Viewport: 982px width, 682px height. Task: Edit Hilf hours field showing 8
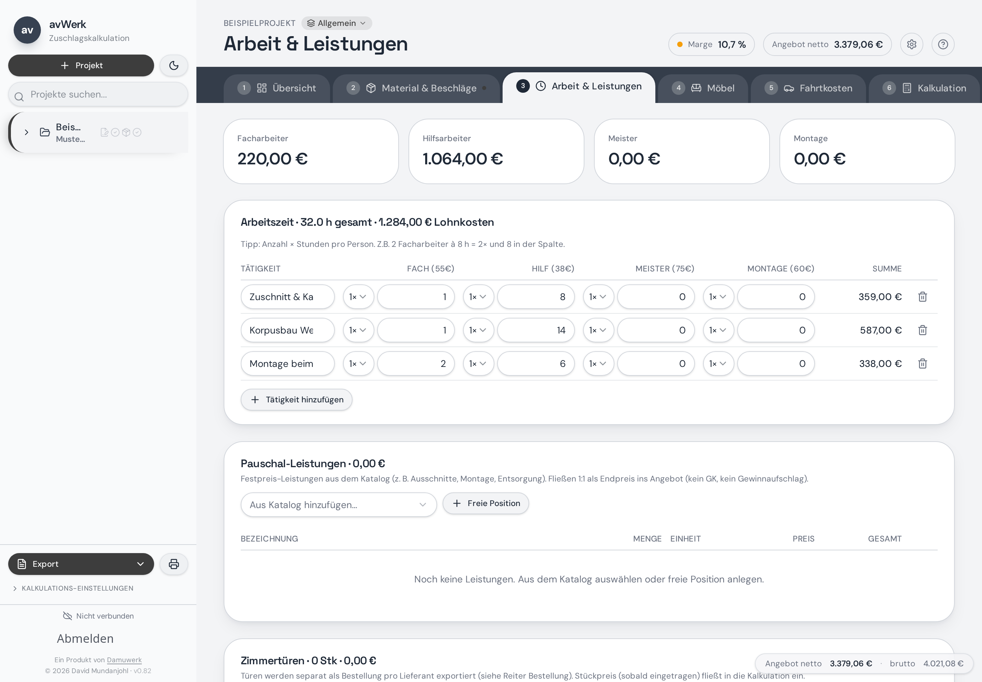(536, 297)
